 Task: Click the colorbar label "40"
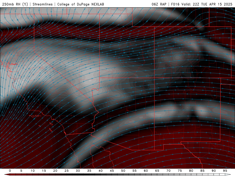click(100, 171)
